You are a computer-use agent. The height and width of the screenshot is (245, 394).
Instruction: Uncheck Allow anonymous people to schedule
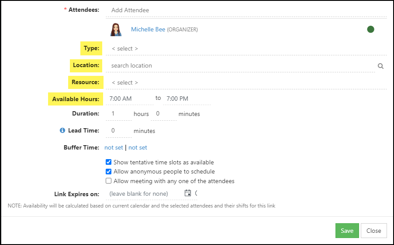(109, 171)
